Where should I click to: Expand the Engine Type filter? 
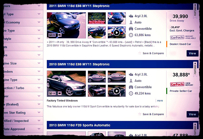coord(23,80)
